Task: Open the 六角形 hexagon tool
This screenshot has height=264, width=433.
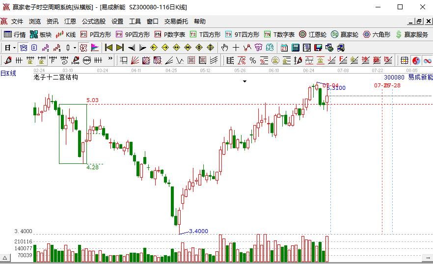Action: click(377, 34)
